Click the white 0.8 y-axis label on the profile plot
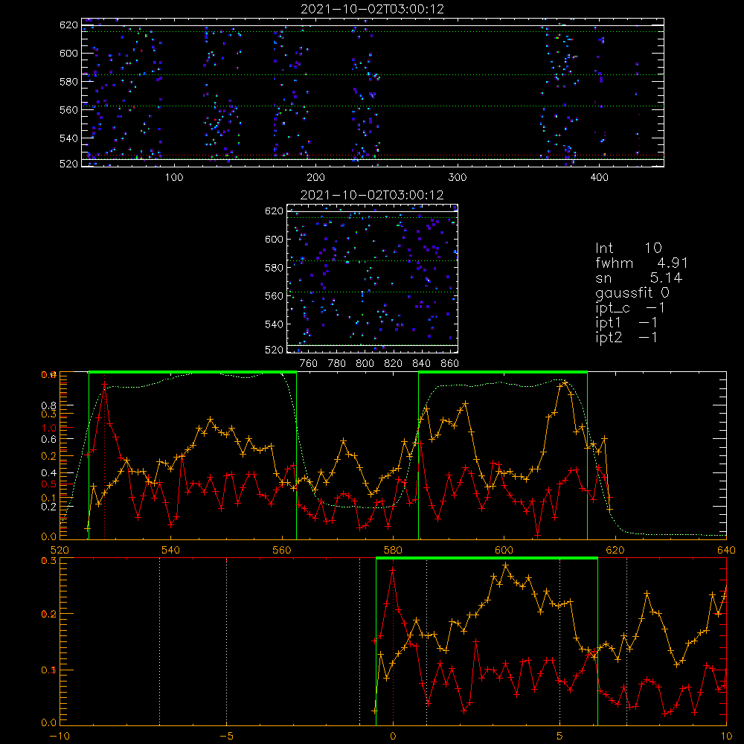The width and height of the screenshot is (744, 744). (x=49, y=405)
